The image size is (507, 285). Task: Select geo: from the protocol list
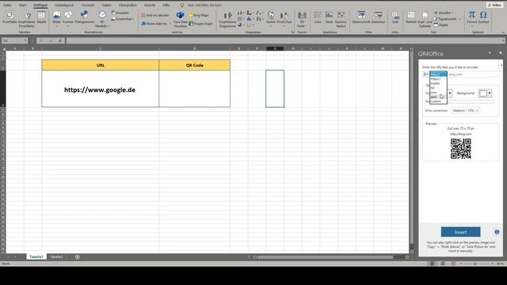click(x=438, y=97)
